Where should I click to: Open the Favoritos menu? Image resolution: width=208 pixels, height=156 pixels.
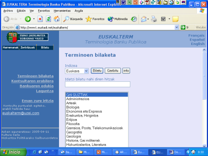coord(44,11)
